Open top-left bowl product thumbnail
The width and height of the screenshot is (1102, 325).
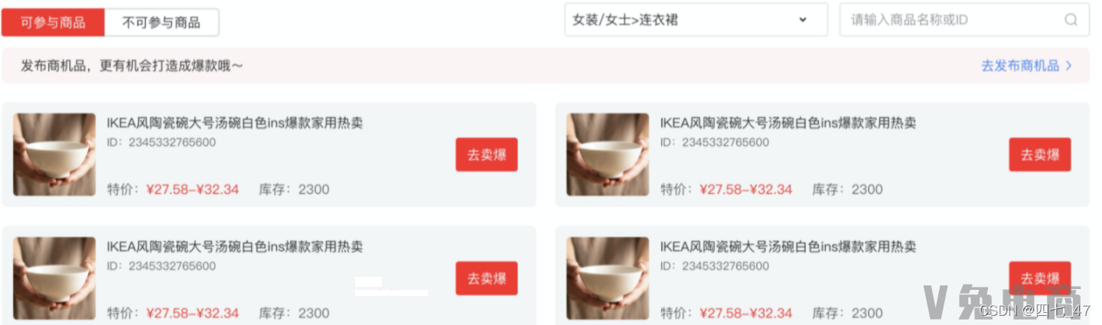(54, 154)
